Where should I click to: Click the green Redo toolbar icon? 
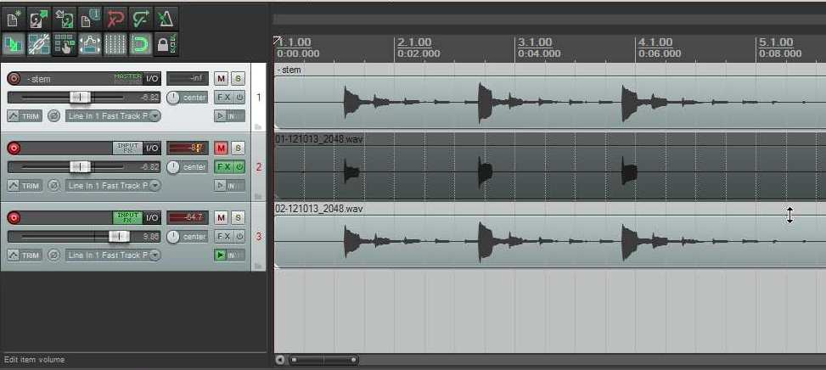point(140,19)
